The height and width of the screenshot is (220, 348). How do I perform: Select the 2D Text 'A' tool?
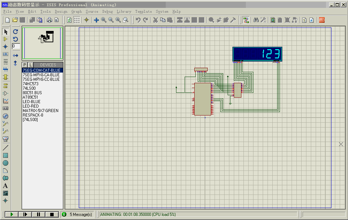pyautogui.click(x=6, y=186)
